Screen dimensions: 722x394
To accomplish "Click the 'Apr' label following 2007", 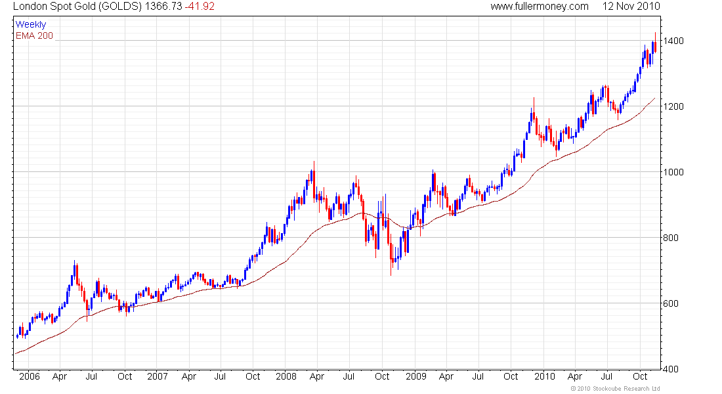I will [189, 376].
